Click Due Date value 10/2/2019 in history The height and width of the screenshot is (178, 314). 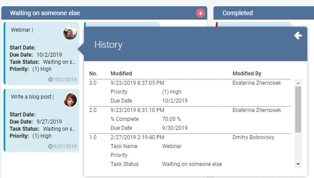pos(175,101)
